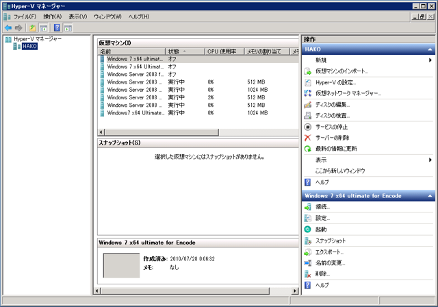Select the Windows7 x64 Ultimate... running row
Image resolution: width=438 pixels, height=307 pixels.
(198, 113)
